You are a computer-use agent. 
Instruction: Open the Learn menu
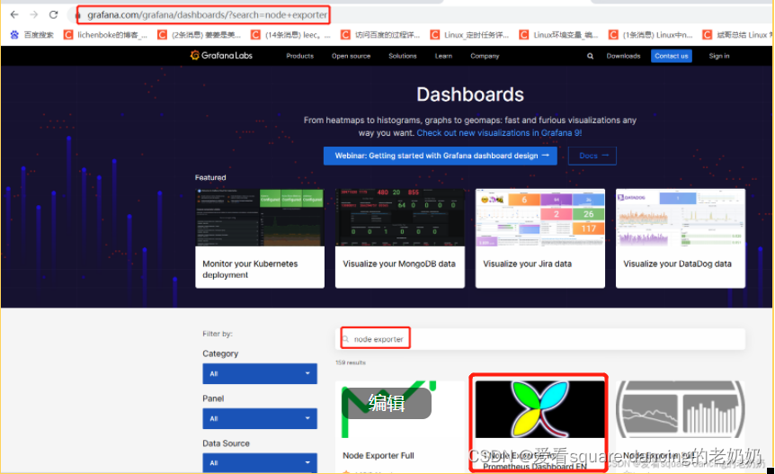(x=443, y=56)
